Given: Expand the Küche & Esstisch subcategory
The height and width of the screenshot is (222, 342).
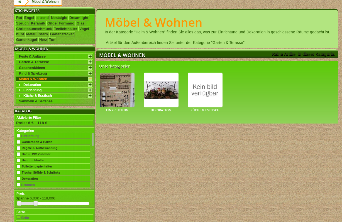Looking at the screenshot, I should click(x=90, y=96).
